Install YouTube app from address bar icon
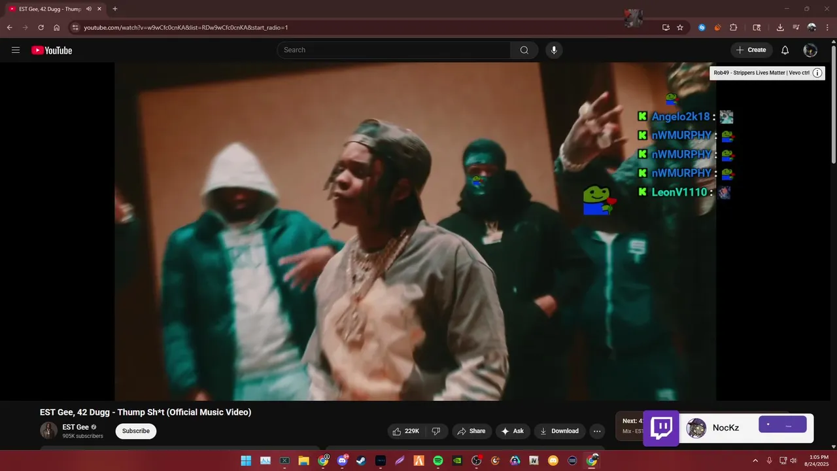The width and height of the screenshot is (837, 471). (x=666, y=27)
